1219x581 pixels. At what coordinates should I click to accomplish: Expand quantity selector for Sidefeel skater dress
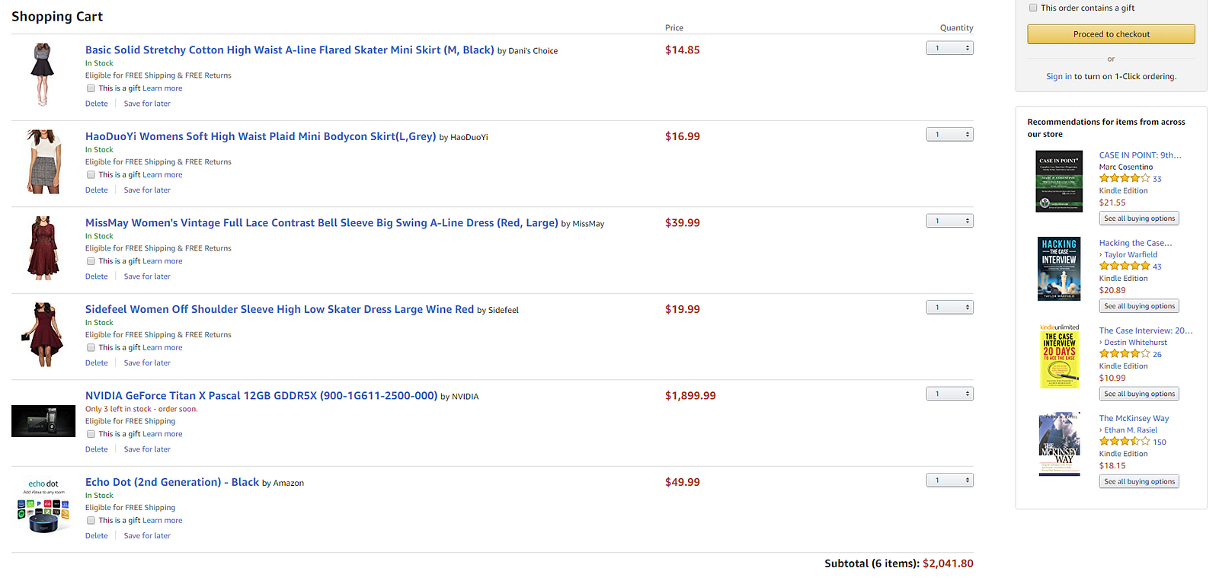pyautogui.click(x=949, y=308)
